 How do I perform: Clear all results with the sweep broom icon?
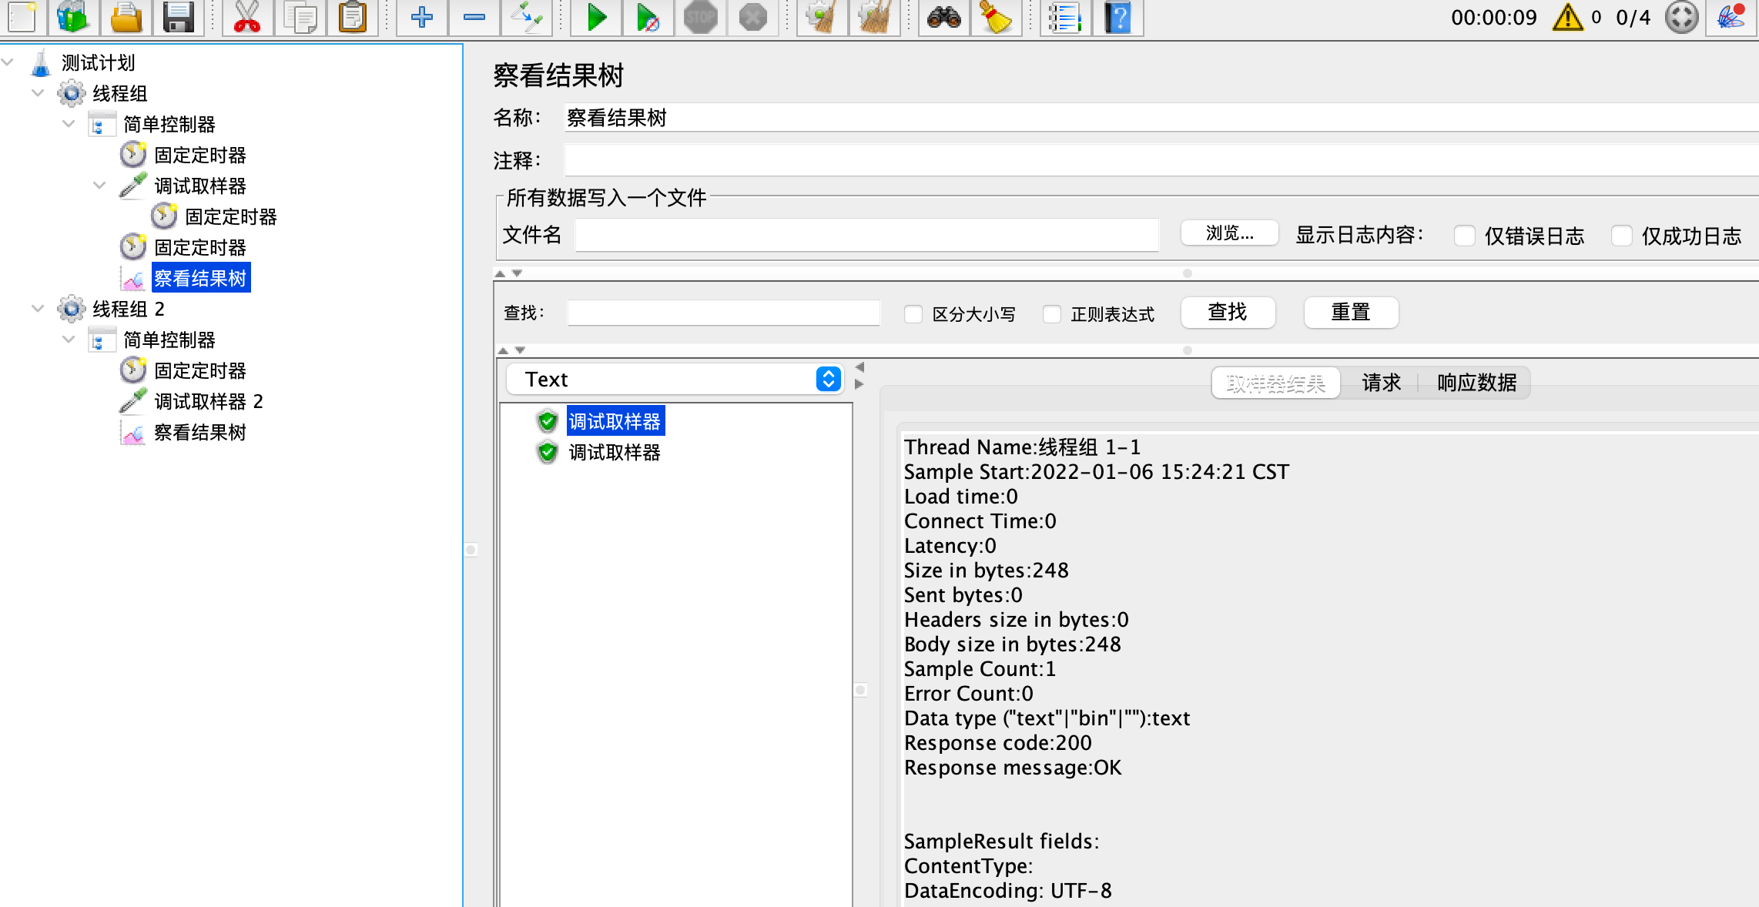pyautogui.click(x=876, y=18)
